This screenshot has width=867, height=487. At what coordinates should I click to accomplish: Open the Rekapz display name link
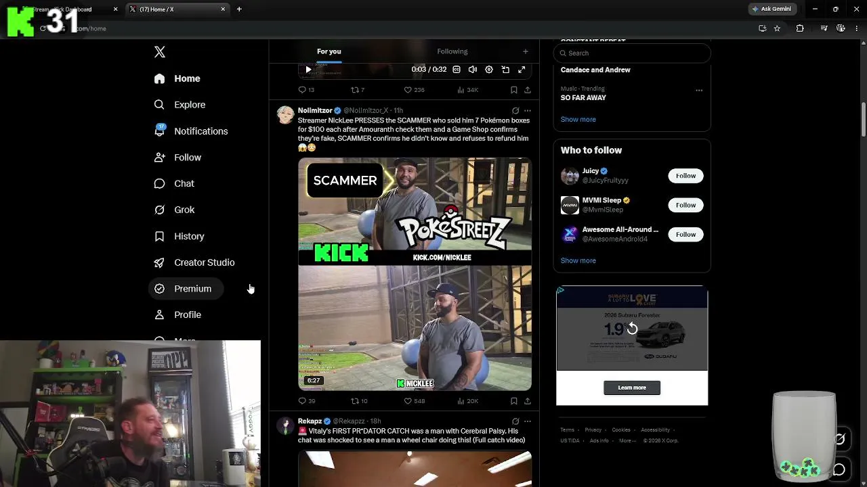tap(310, 421)
